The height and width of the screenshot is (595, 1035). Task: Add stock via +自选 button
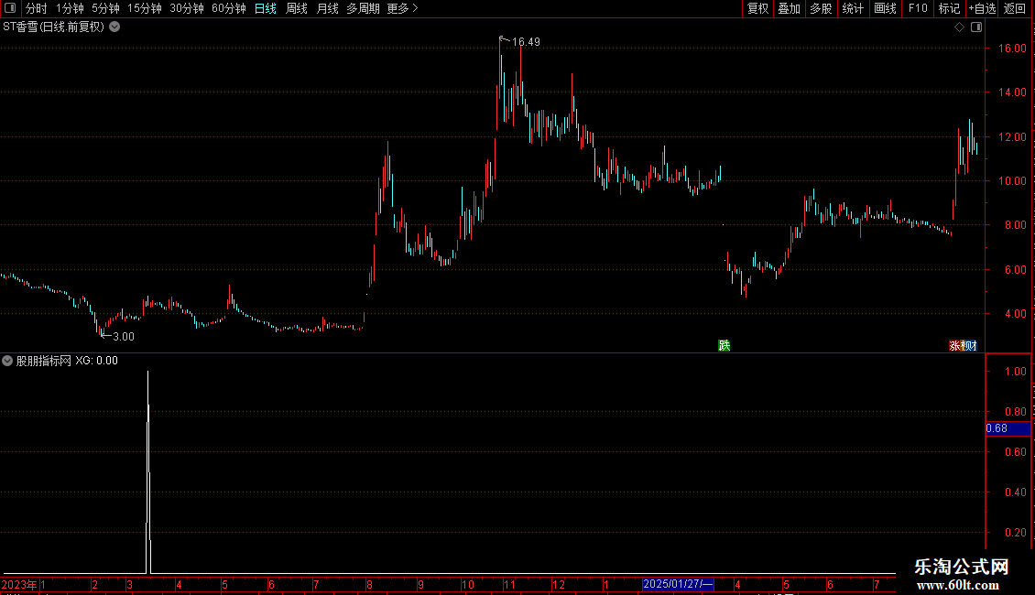pyautogui.click(x=982, y=8)
